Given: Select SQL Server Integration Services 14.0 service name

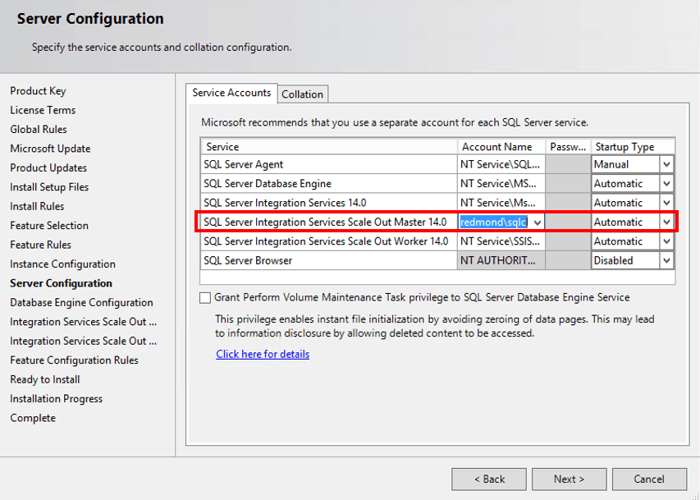Looking at the screenshot, I should [329, 203].
